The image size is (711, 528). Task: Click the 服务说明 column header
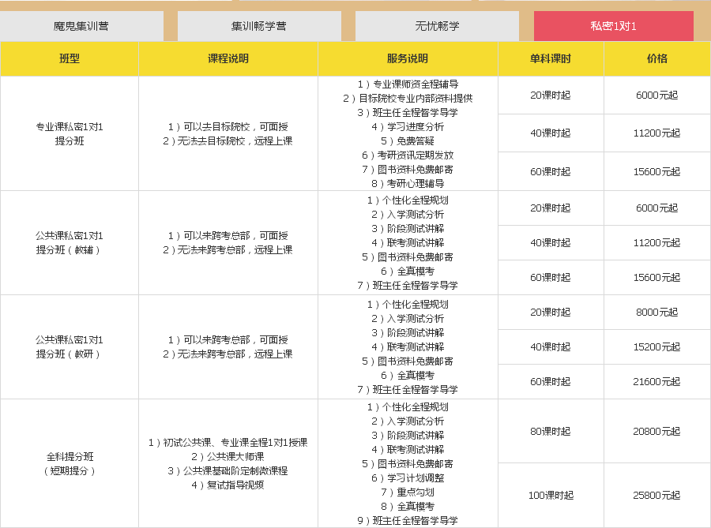[408, 58]
